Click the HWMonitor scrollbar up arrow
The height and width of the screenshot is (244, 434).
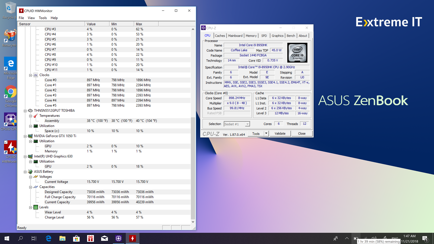coord(193,29)
